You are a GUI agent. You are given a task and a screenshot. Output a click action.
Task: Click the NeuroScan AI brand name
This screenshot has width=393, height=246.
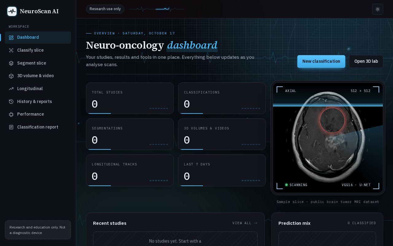pyautogui.click(x=39, y=11)
